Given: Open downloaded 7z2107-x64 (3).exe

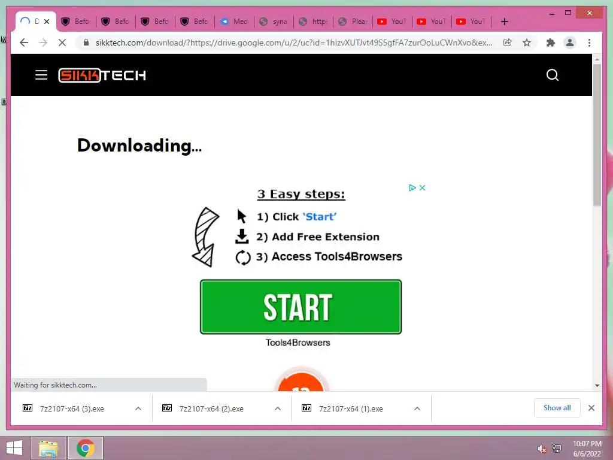Looking at the screenshot, I should [72, 408].
